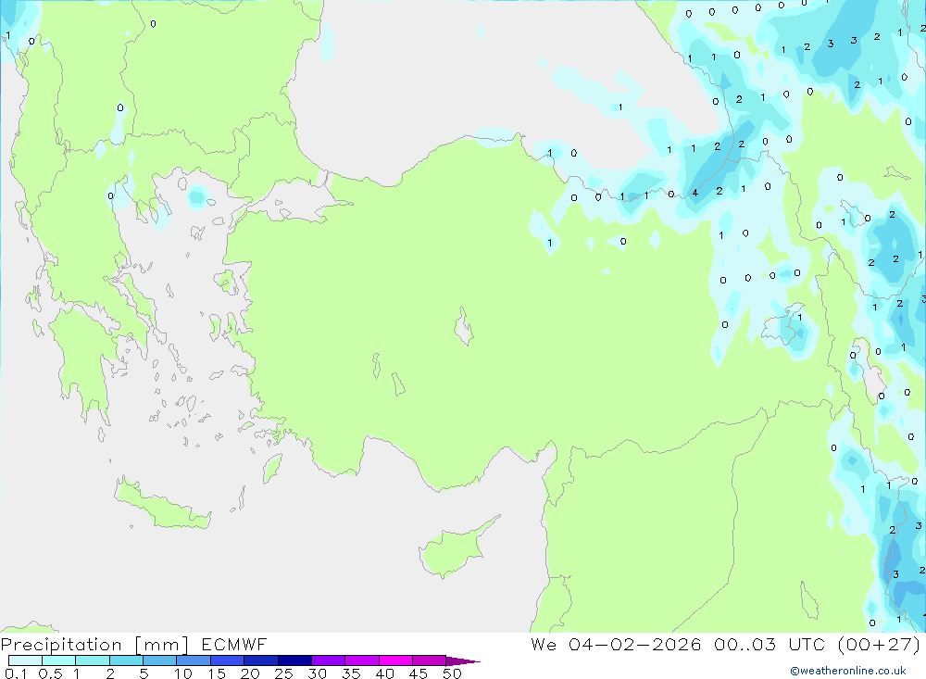Screen dimensions: 926x679
Task: Click the legend label "50"
Action: [452, 673]
